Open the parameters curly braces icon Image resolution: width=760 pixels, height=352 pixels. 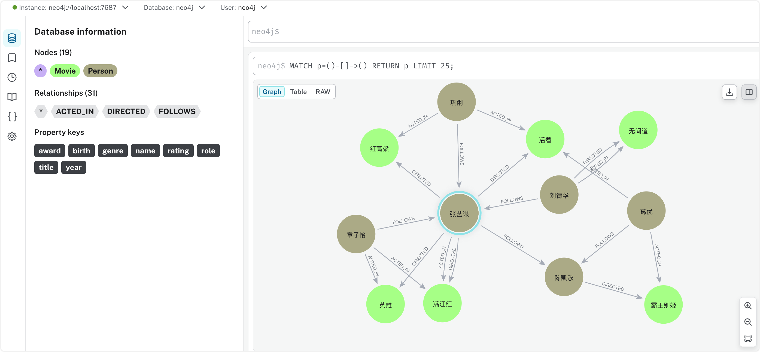tap(12, 117)
